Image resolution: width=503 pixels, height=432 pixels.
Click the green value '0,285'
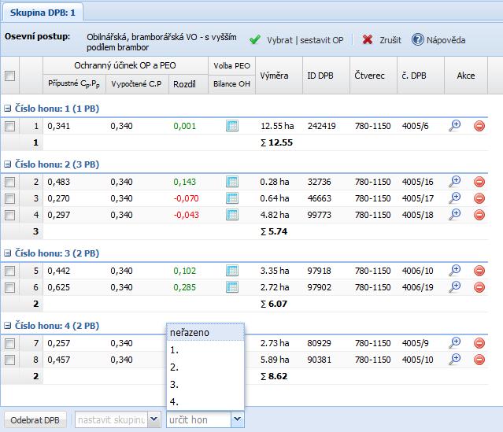(184, 287)
